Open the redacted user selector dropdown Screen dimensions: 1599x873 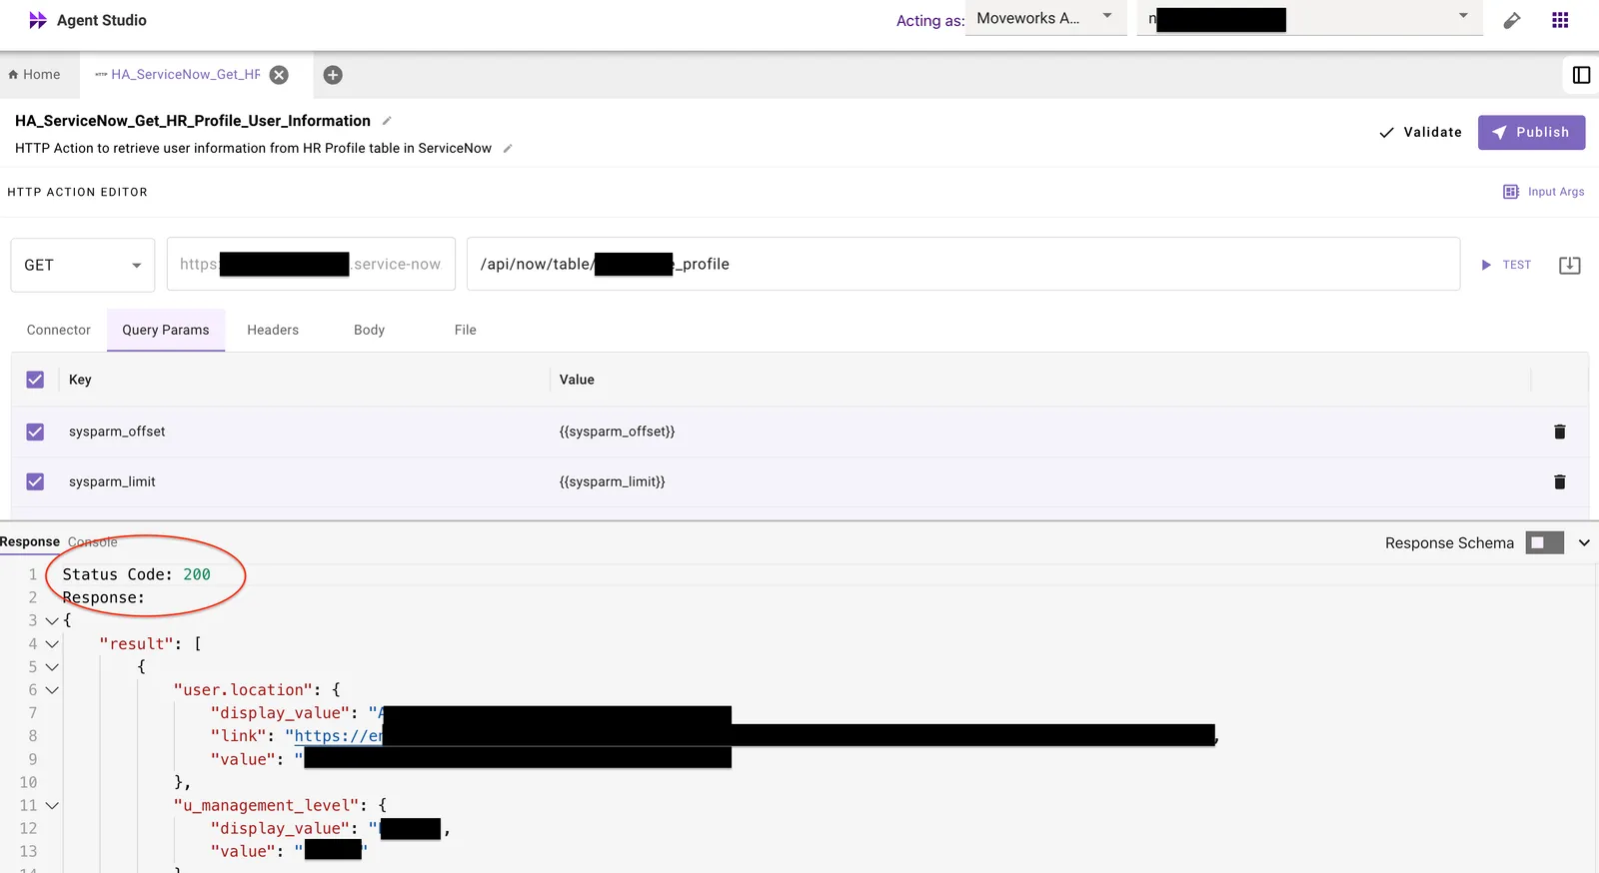click(x=1310, y=18)
